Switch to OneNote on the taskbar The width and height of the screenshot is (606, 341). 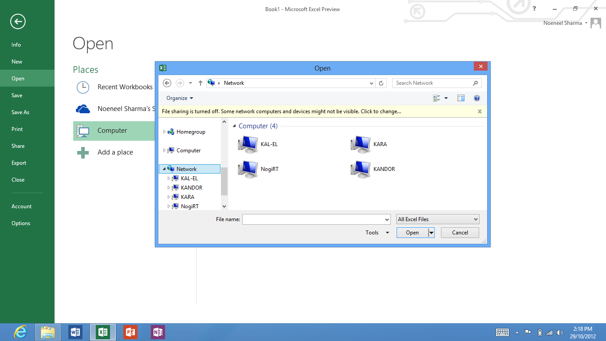tap(158, 332)
